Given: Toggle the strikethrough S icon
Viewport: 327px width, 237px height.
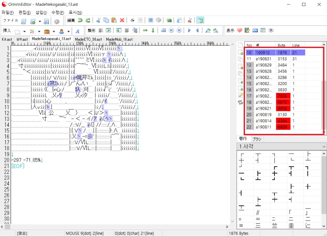Looking at the screenshot, I should [x=132, y=20].
